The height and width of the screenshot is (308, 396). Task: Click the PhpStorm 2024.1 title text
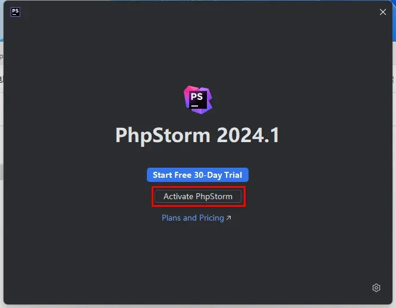(x=197, y=136)
